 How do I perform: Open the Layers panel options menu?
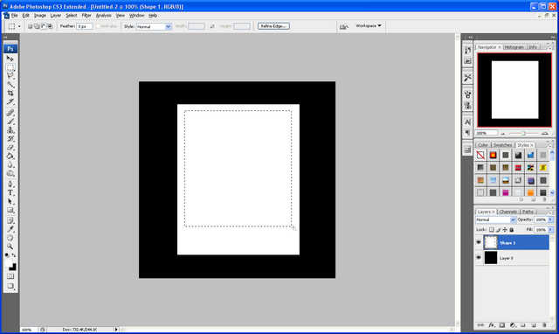[550, 212]
